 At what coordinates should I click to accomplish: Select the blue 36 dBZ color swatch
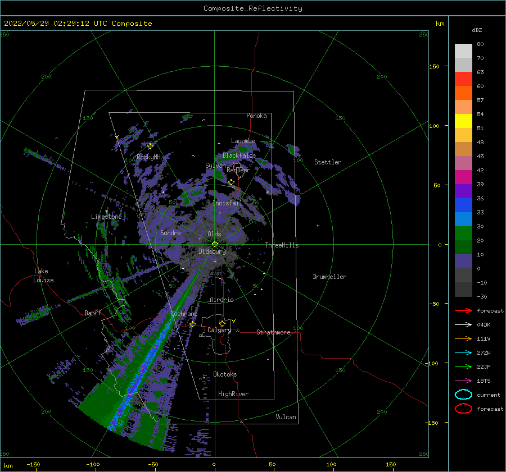[x=463, y=205]
